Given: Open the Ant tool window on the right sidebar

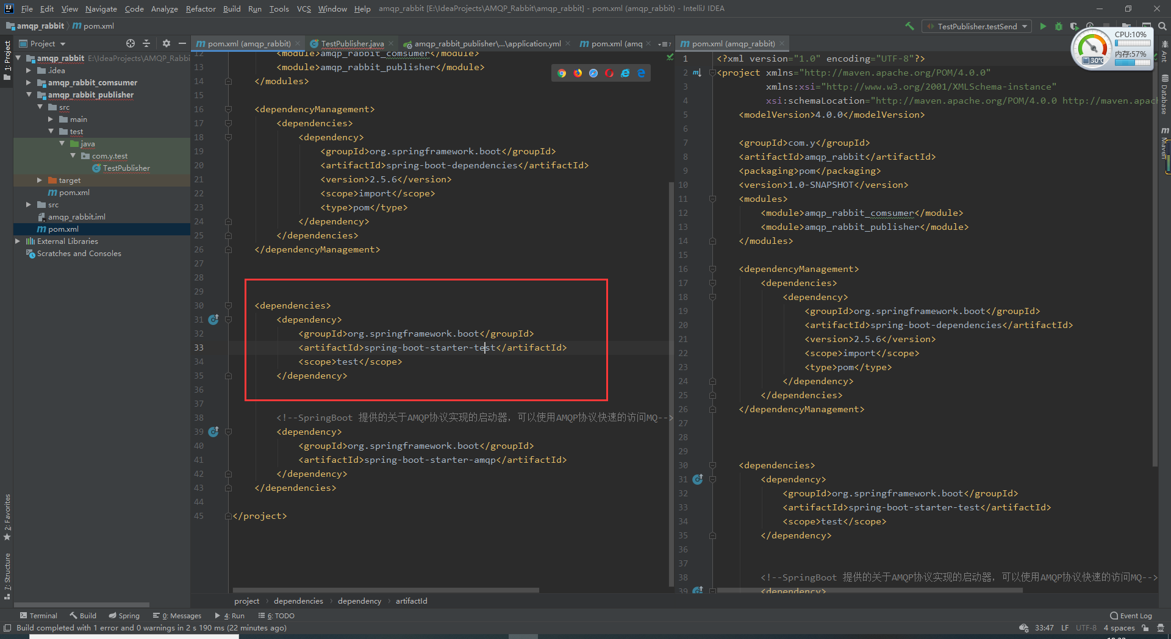Looking at the screenshot, I should coord(1164,51).
